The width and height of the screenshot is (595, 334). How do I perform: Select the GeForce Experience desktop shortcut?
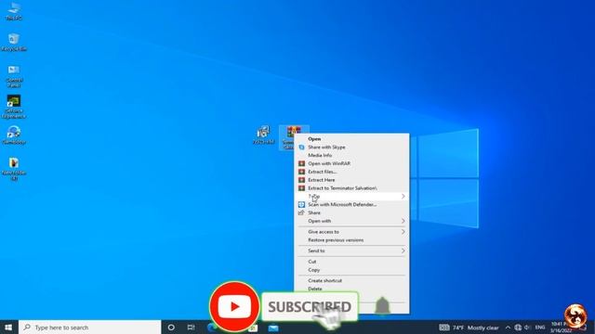coord(14,107)
